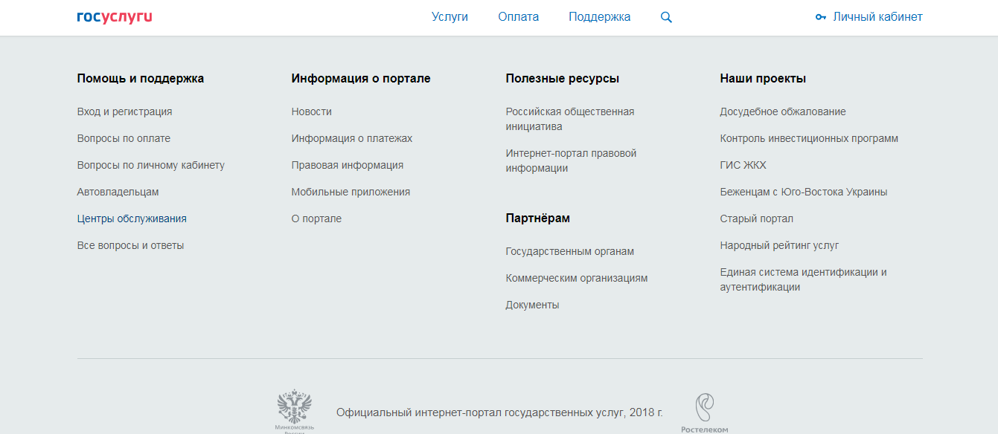Click Мобильные приложения link
The width and height of the screenshot is (998, 434).
click(x=351, y=192)
